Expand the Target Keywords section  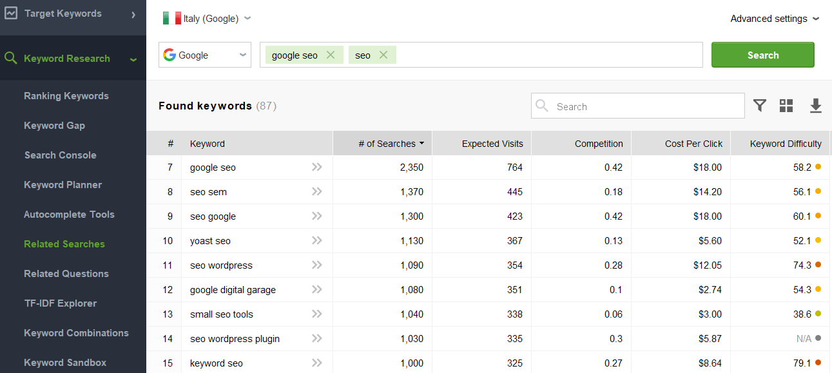click(133, 14)
